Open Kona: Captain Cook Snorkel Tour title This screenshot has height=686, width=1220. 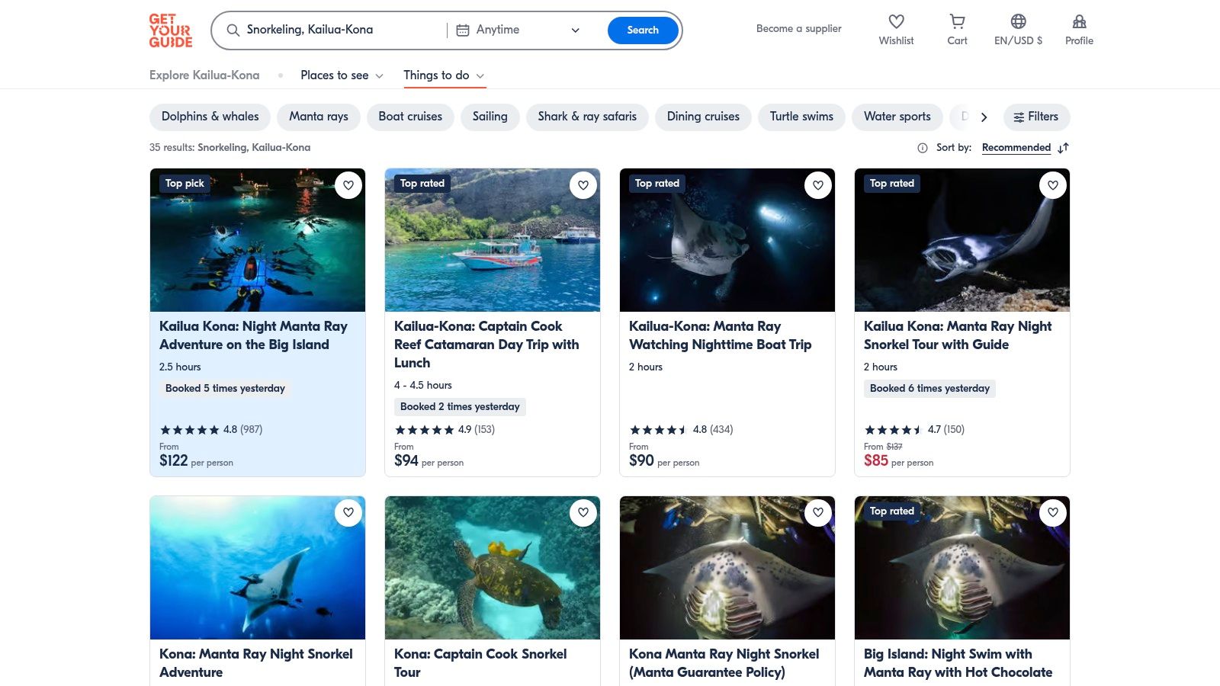click(480, 663)
